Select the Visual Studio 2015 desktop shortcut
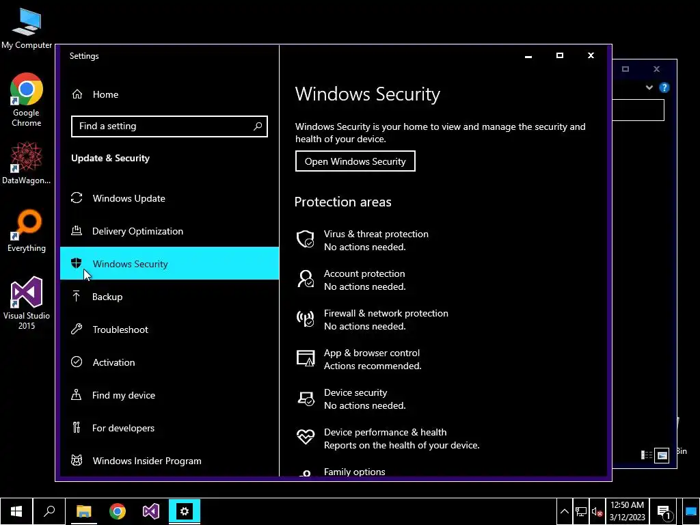 point(27,303)
